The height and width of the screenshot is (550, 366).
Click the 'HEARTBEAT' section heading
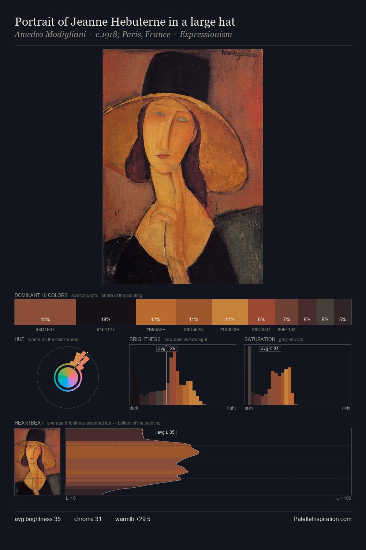pos(29,423)
